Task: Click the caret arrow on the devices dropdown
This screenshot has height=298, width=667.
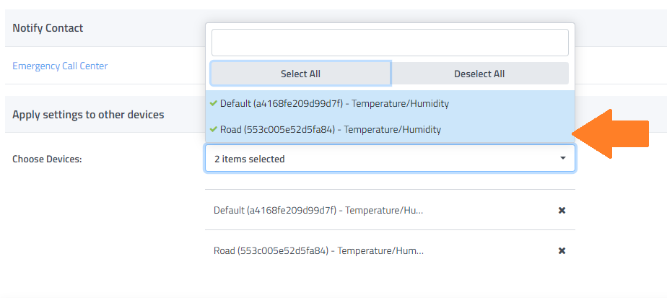Action: [562, 158]
